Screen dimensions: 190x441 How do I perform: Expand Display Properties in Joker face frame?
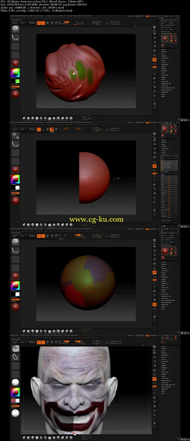click(166, 387)
